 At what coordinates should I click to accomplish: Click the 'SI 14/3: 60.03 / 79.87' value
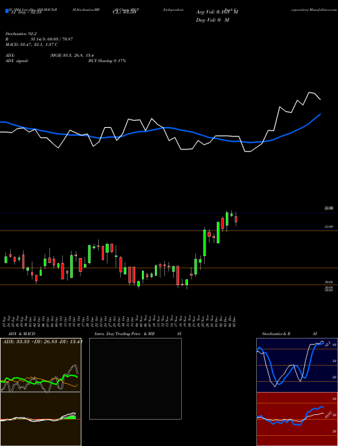[52, 39]
